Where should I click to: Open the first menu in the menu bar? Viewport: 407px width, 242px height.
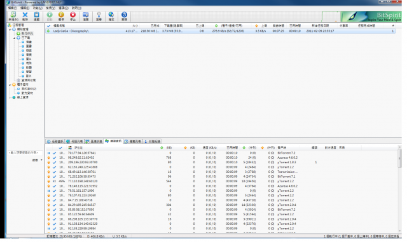[12, 8]
